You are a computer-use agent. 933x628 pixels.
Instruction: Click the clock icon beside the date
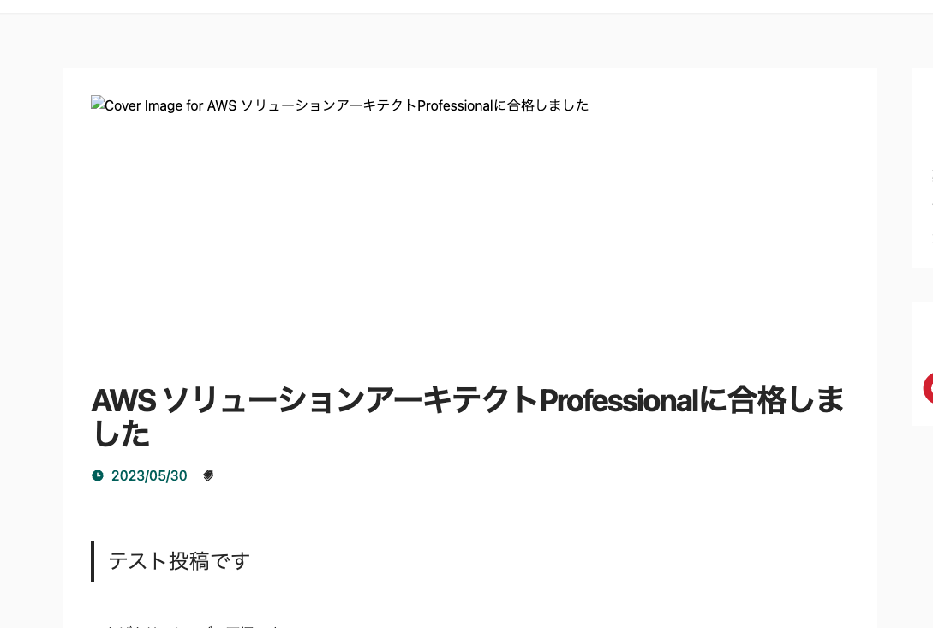[98, 475]
